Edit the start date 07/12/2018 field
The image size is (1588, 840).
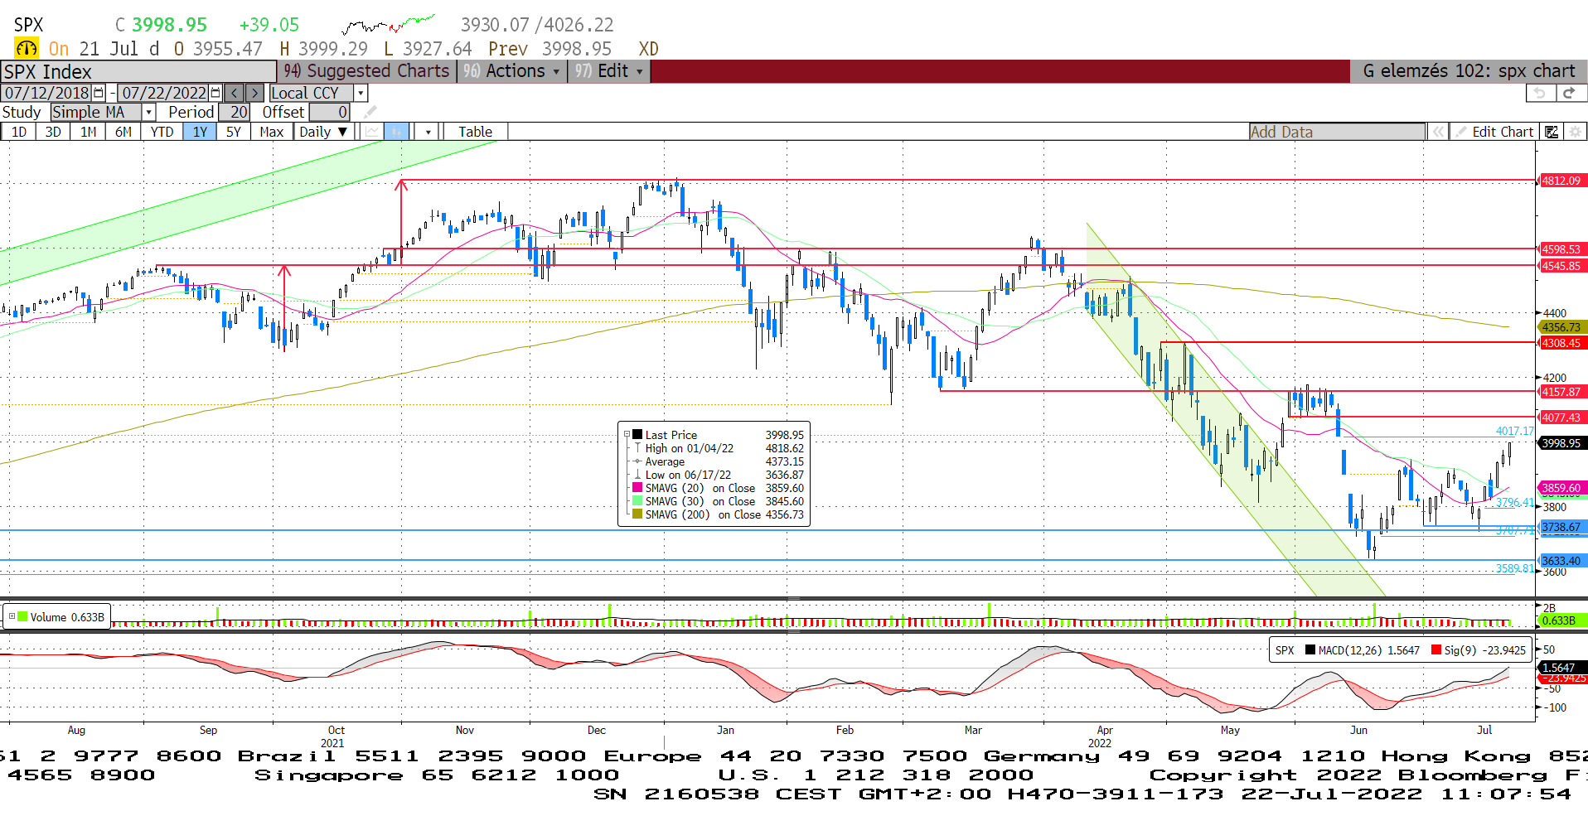(47, 93)
